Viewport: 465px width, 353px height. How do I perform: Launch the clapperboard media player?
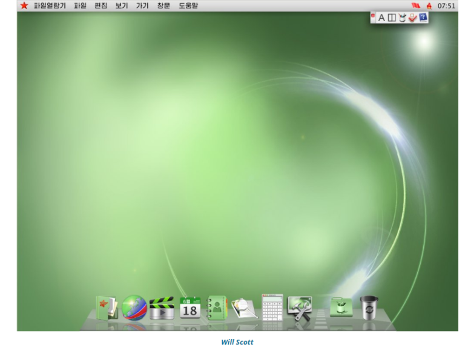pyautogui.click(x=162, y=307)
